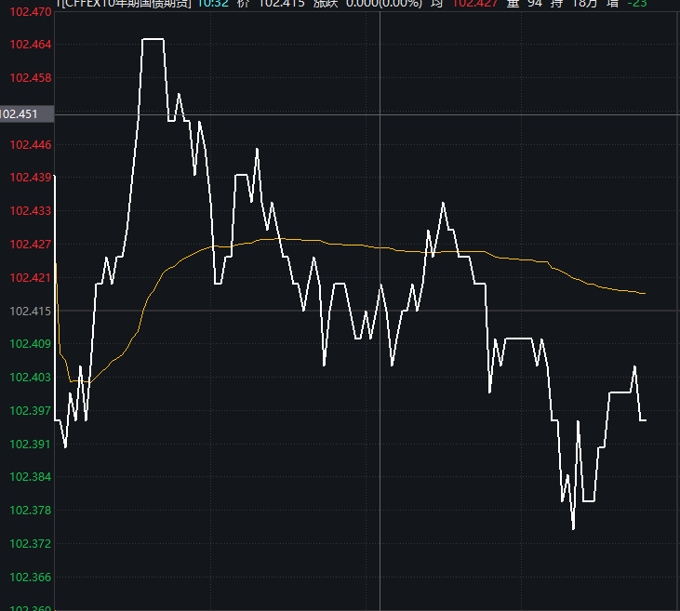Click the right end of the white price line

[645, 420]
